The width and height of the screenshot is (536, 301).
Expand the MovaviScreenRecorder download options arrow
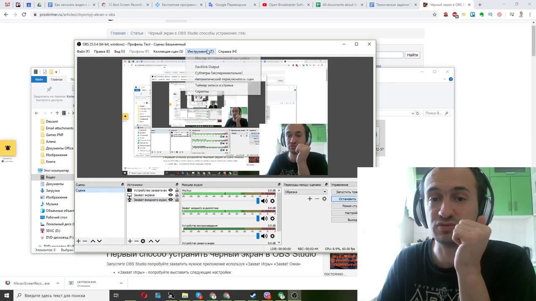click(x=58, y=283)
